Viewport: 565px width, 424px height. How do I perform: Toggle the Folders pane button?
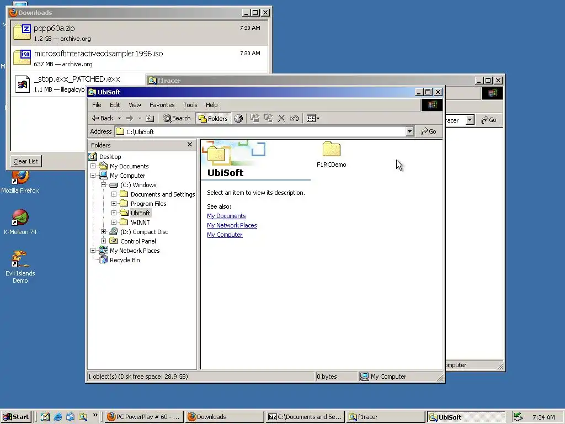[214, 118]
